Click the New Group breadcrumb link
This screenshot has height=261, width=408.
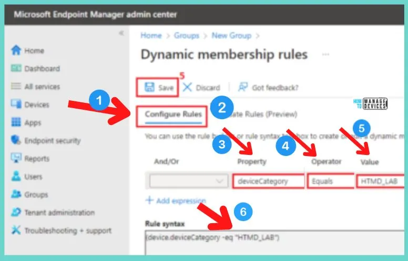[x=231, y=35]
